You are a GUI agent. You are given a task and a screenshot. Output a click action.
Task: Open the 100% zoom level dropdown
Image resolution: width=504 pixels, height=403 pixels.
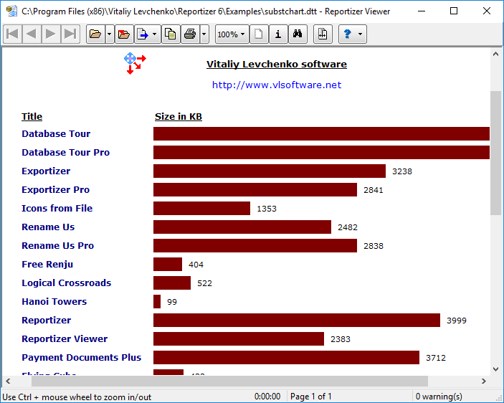click(x=231, y=34)
